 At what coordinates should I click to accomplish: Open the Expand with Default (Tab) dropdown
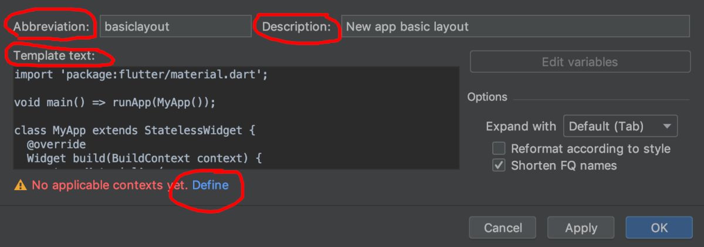tap(620, 126)
